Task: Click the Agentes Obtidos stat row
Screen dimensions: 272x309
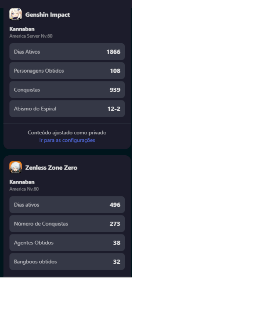Action: [67, 243]
